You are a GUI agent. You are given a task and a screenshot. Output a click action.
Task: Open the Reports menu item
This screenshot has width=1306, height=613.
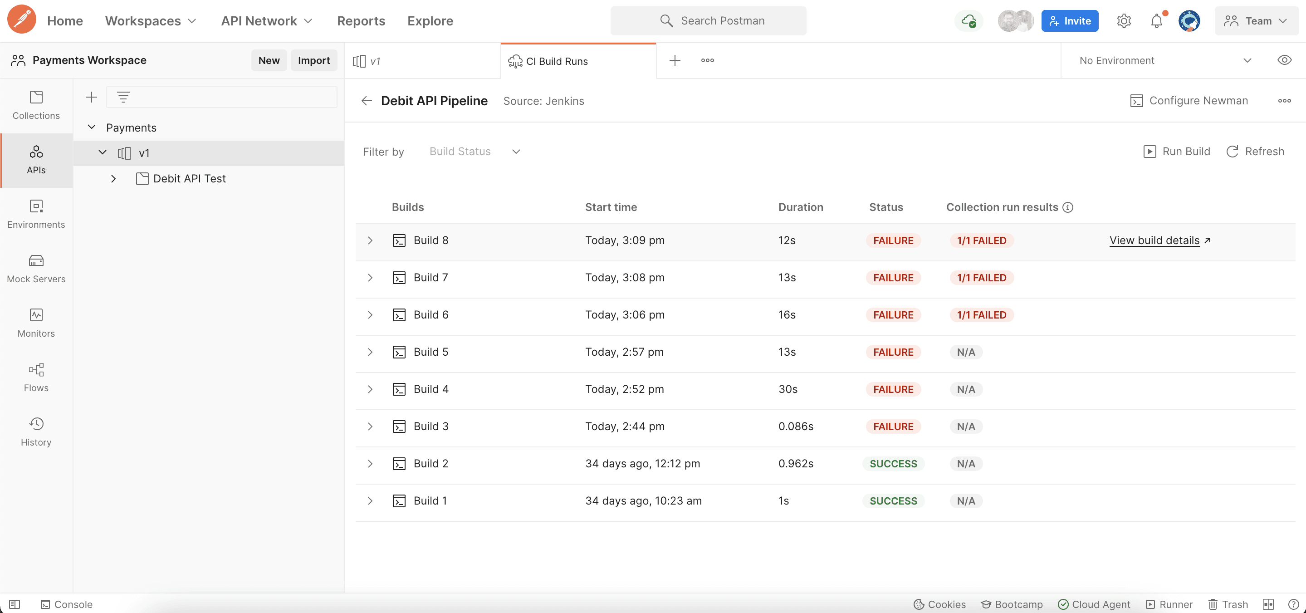point(361,21)
